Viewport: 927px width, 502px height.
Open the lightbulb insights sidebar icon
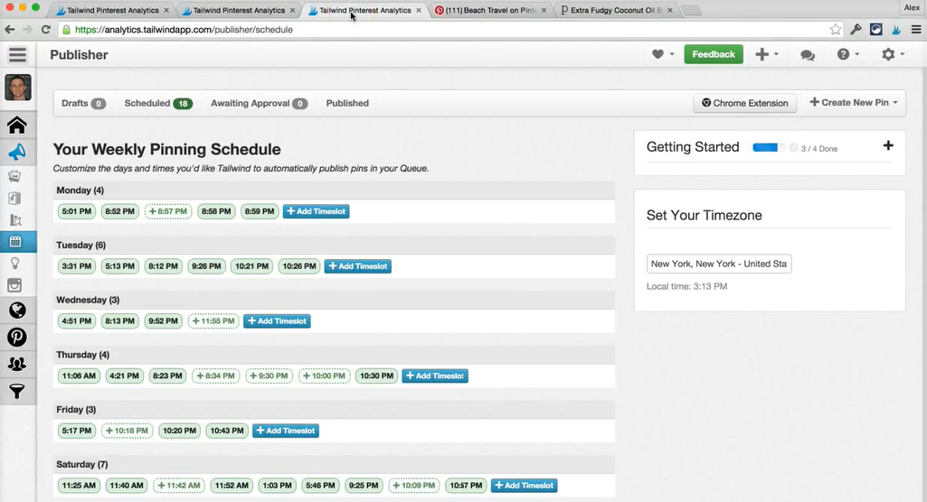pos(16,263)
